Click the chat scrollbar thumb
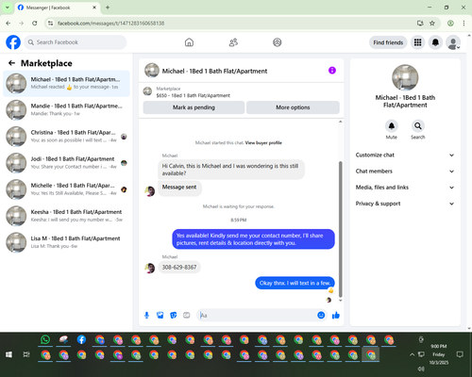472x377 pixels. pos(340,229)
